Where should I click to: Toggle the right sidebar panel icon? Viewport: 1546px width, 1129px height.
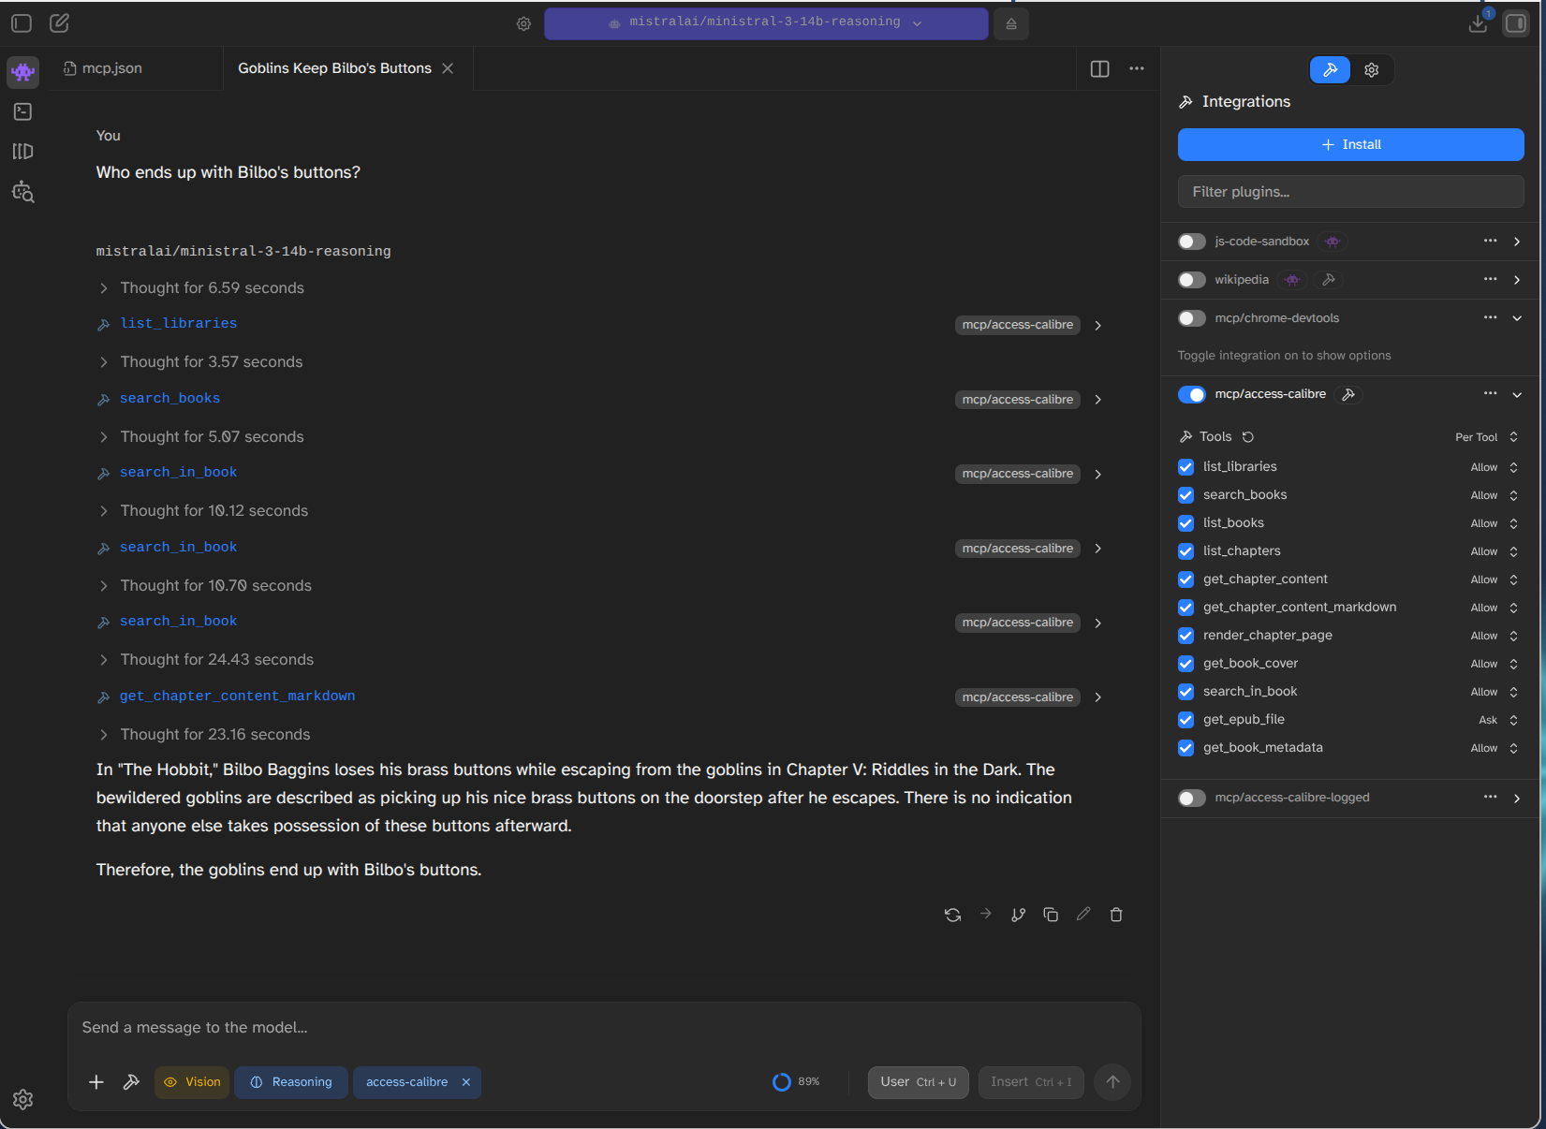point(1516,23)
